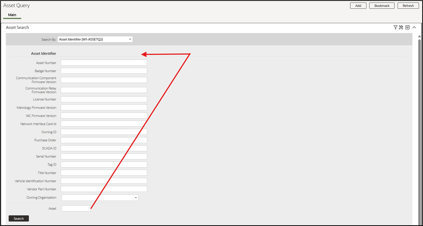The height and width of the screenshot is (226, 423).
Task: Focus the Asset Number field
Action: click(x=104, y=63)
